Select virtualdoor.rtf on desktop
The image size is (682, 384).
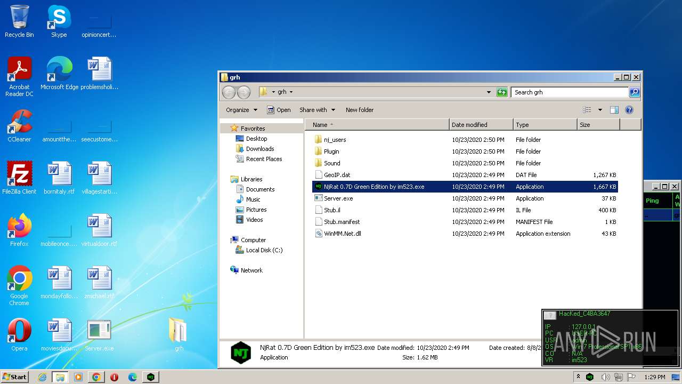[100, 230]
